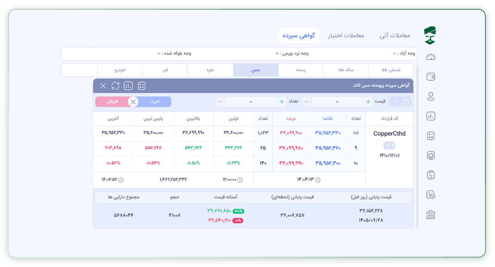Click the refresh icon in CopperCthd panel header
Viewport: 495px width, 267px height.
[x=115, y=86]
